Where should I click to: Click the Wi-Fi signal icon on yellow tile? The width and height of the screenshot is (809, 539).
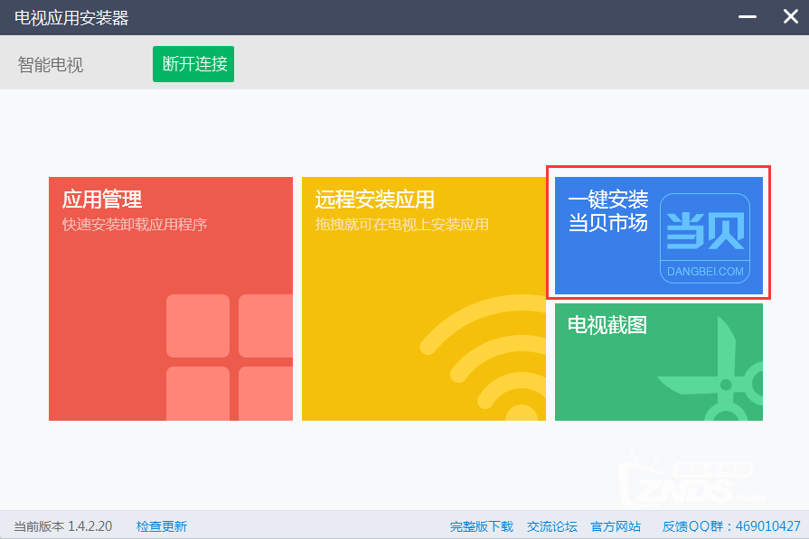(483, 358)
